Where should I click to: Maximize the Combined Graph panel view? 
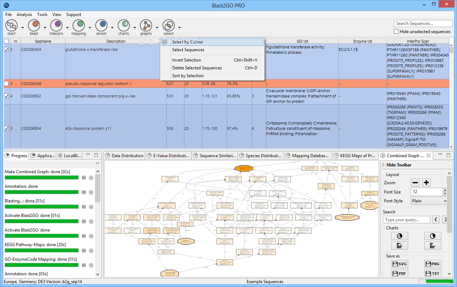click(x=448, y=155)
